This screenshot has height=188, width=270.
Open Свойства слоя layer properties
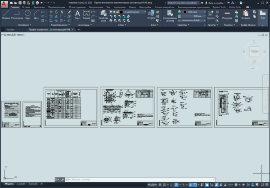coord(103,16)
